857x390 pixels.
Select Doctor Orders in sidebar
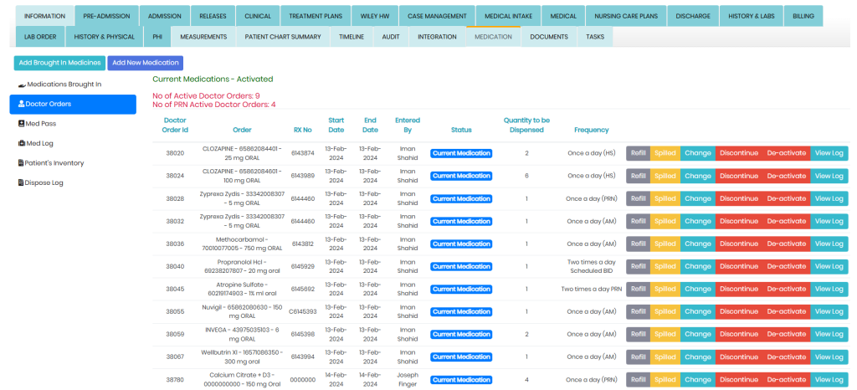[x=72, y=104]
